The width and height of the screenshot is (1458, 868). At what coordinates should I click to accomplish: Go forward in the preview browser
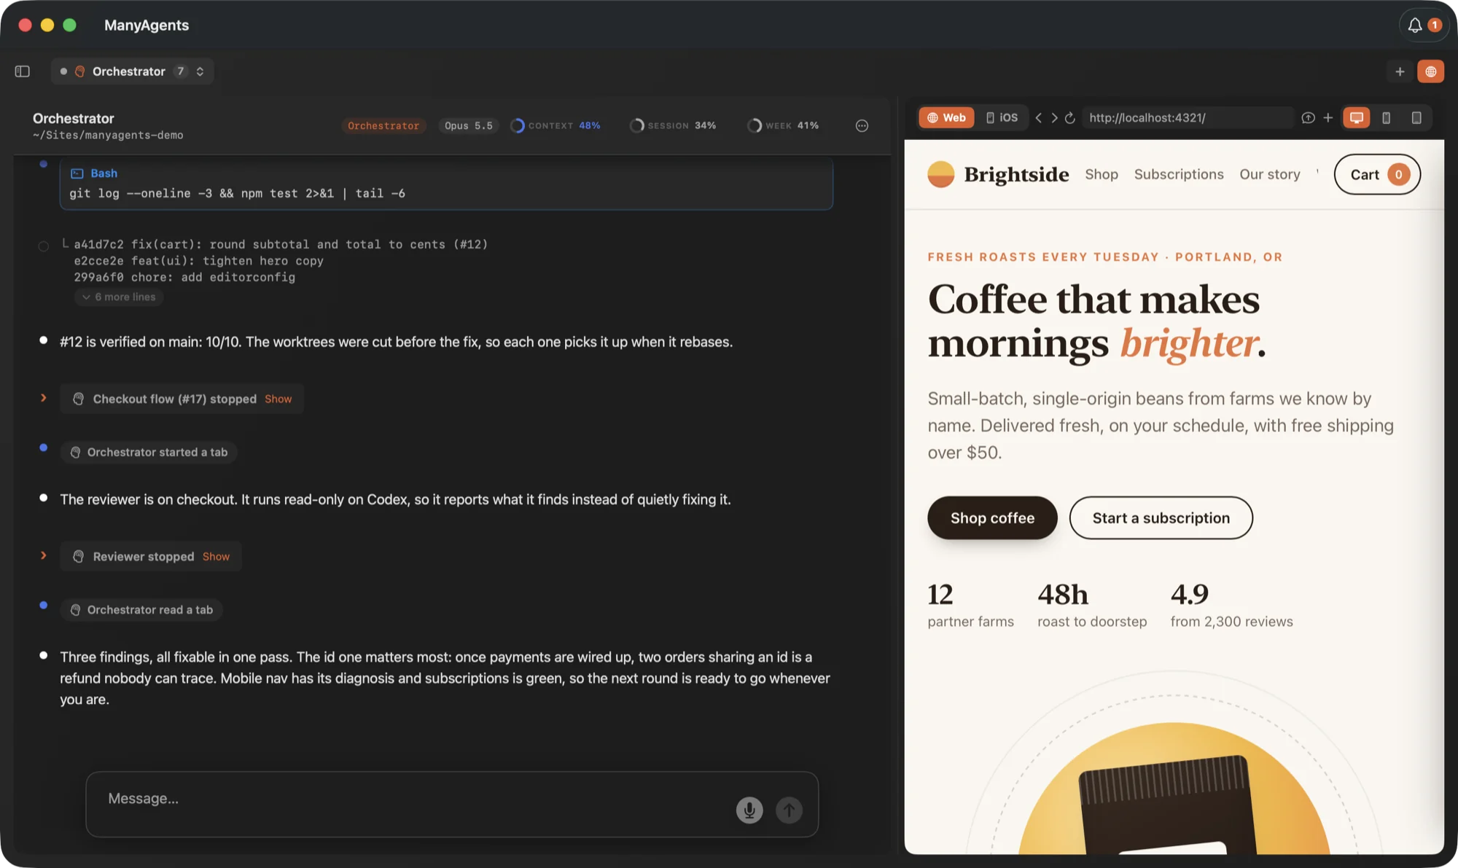1054,118
